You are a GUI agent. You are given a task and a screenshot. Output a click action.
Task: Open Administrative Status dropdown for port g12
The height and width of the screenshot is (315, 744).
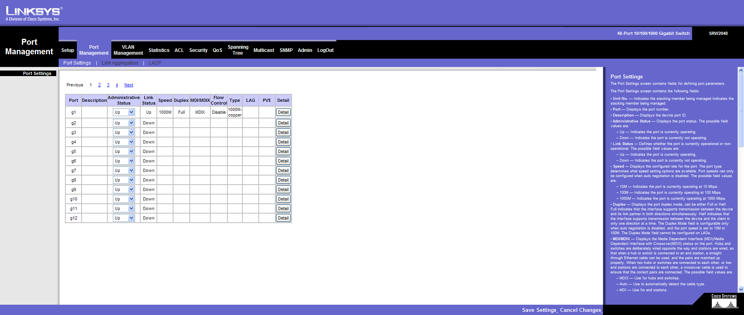(x=124, y=218)
